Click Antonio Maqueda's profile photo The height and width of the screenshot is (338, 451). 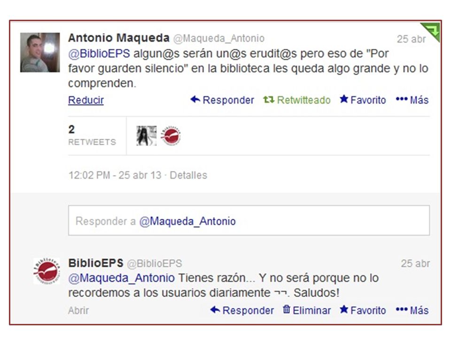(40, 52)
